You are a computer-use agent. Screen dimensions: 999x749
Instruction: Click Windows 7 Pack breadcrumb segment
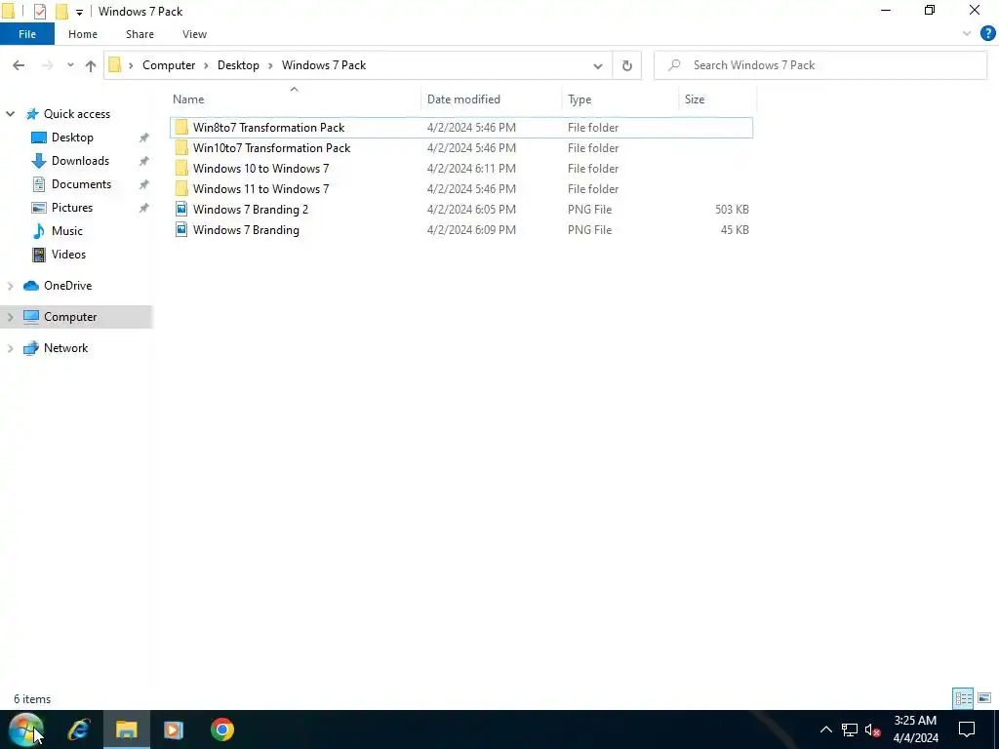pos(324,65)
